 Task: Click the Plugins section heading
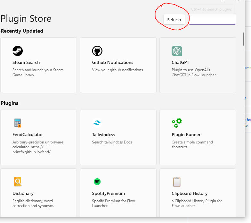pyautogui.click(x=10, y=103)
